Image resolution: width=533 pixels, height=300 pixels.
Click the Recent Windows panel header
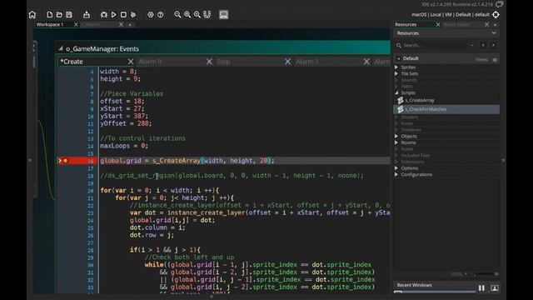(415, 285)
